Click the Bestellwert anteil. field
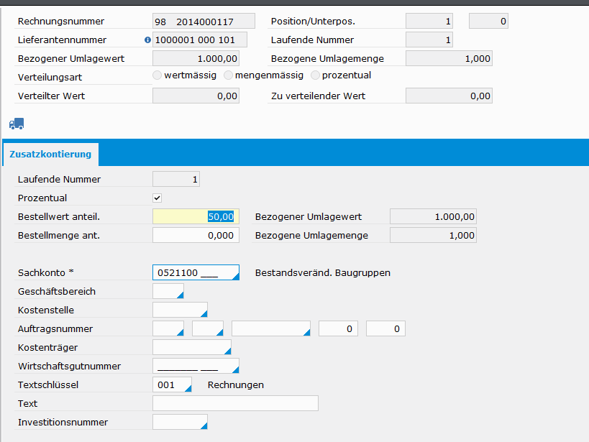589x442 pixels. tap(196, 216)
